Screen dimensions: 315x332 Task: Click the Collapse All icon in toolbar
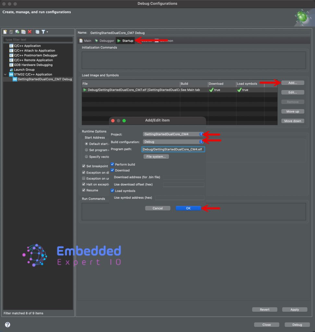[x=37, y=32]
